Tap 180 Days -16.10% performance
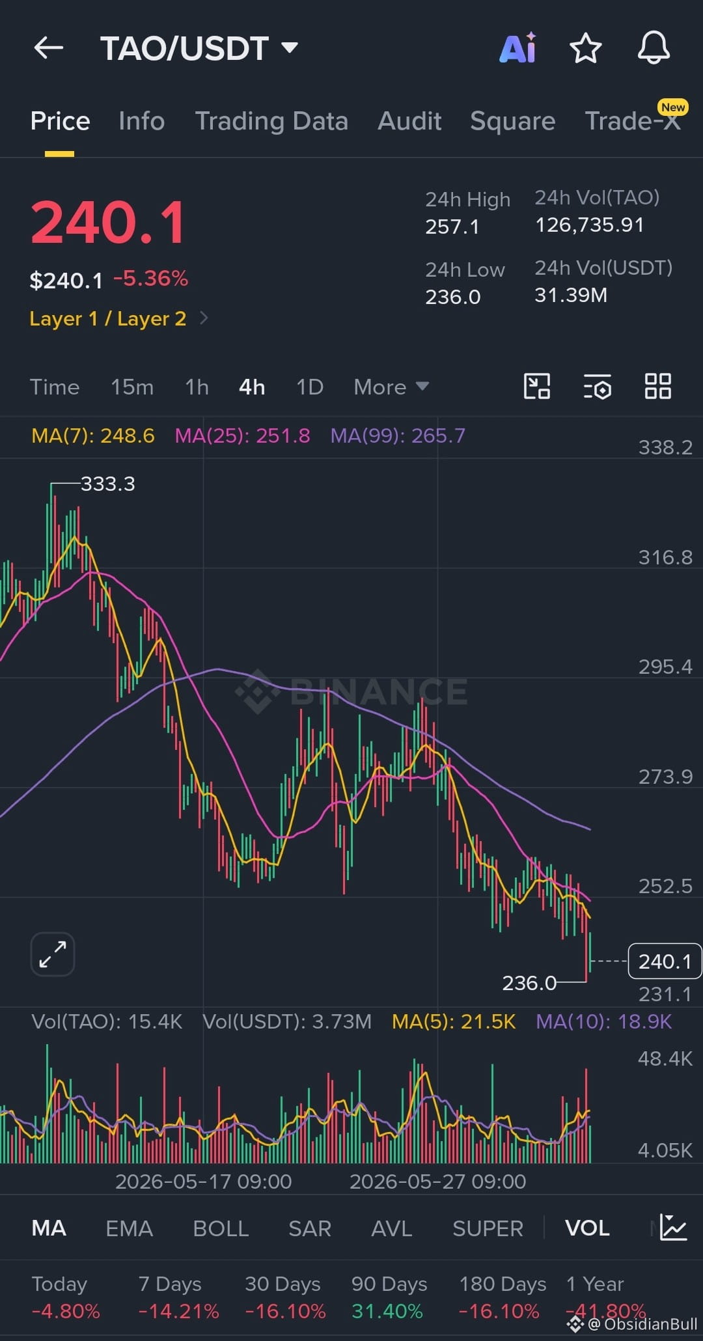The image size is (703, 1341). click(502, 1297)
